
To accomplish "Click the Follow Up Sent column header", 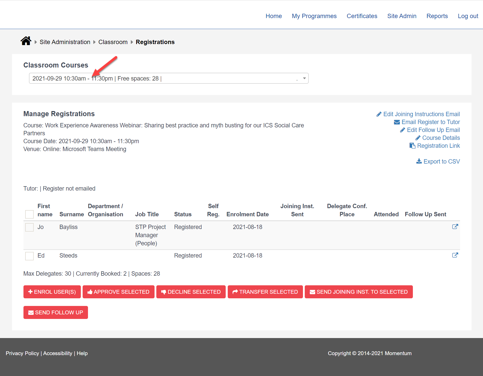I will [425, 214].
